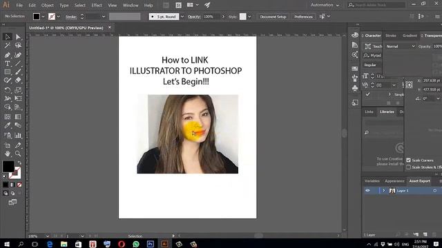Choose the Type tool

pyautogui.click(x=8, y=63)
